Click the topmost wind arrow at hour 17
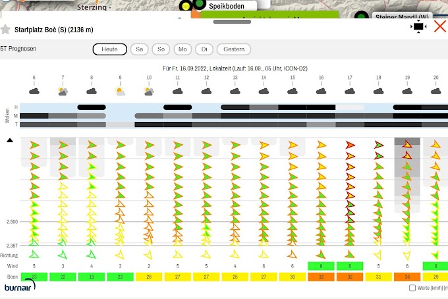This screenshot has height=299, width=448. (x=350, y=145)
